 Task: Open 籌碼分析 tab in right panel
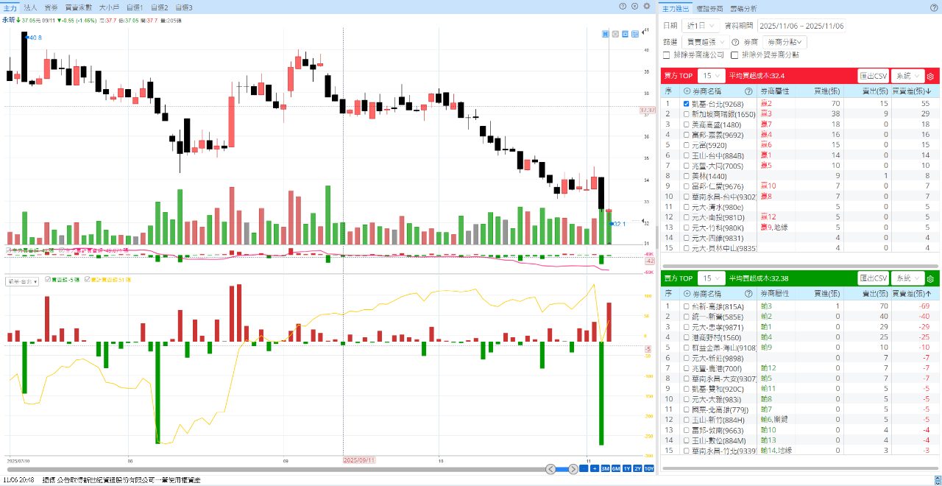click(743, 7)
